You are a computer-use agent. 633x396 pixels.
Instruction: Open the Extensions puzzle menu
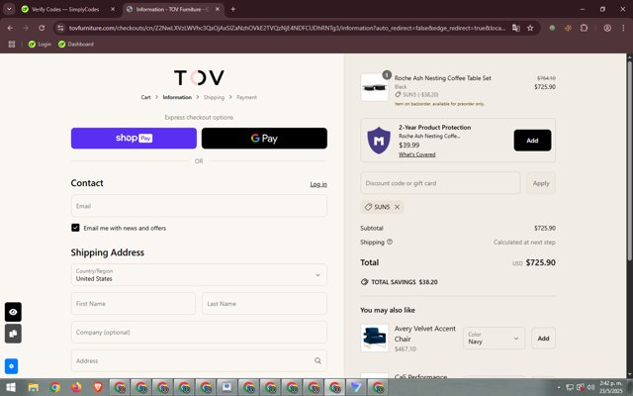tap(584, 28)
